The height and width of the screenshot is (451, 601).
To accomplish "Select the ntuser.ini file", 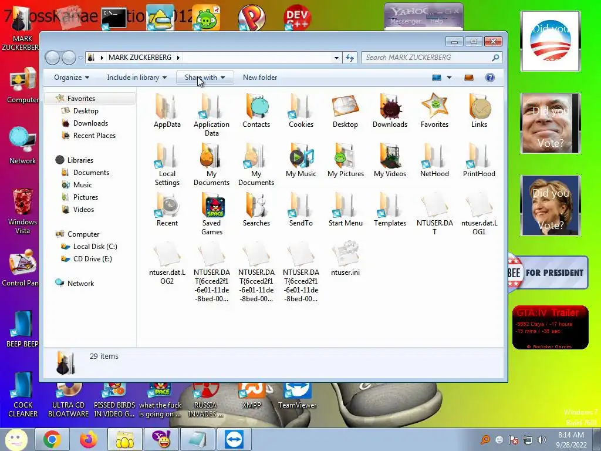I will coord(345,259).
